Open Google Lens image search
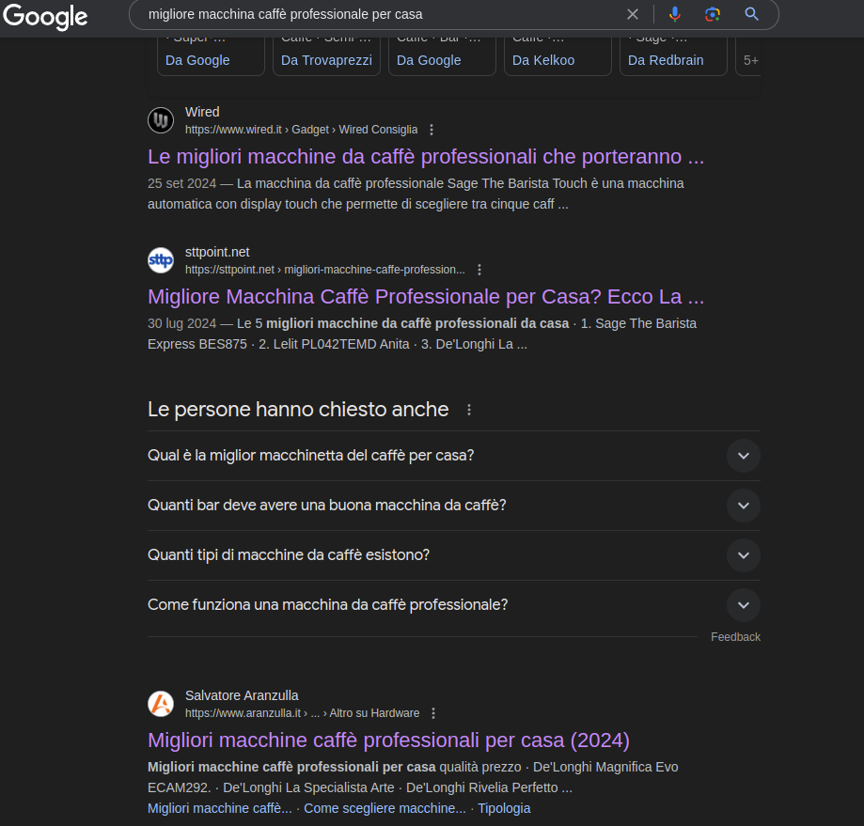864x826 pixels. point(713,14)
